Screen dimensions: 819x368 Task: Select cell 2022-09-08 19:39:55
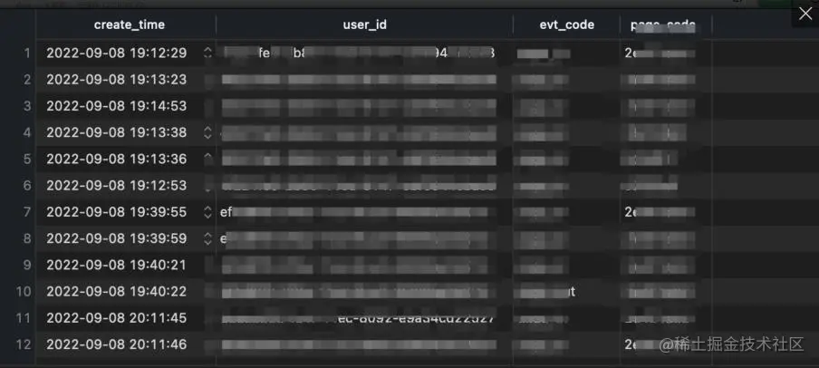[x=117, y=212]
